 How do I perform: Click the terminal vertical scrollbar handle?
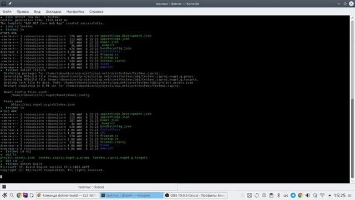coord(352,139)
